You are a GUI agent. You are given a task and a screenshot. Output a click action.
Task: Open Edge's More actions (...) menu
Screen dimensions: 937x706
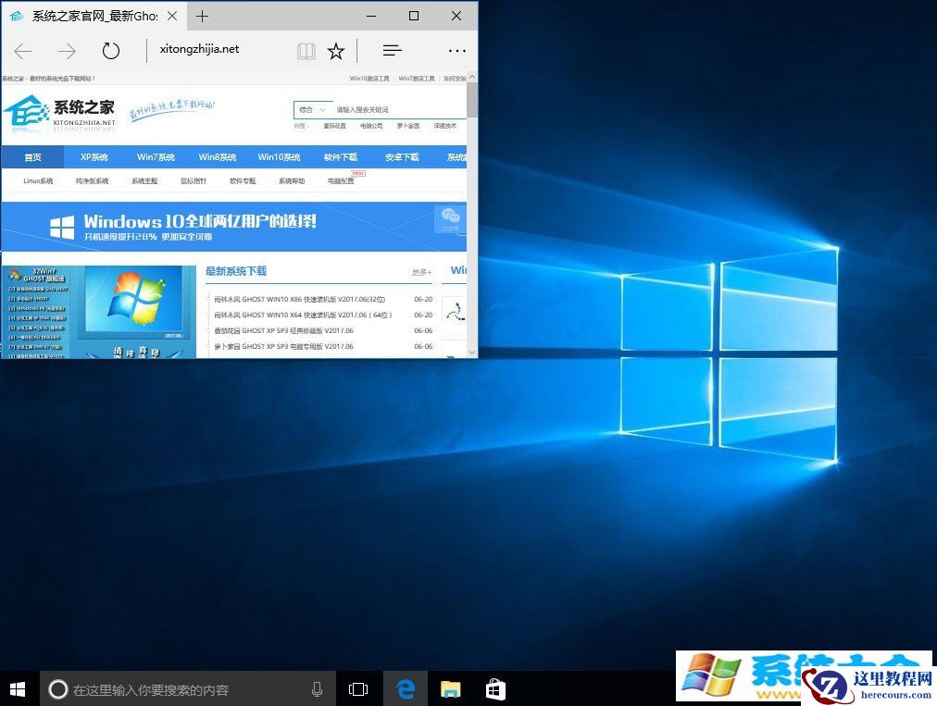click(x=457, y=50)
